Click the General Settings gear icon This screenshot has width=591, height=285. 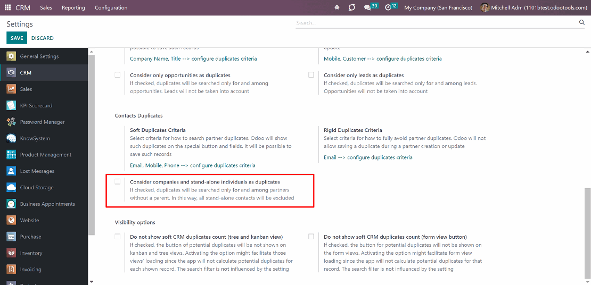(11, 56)
